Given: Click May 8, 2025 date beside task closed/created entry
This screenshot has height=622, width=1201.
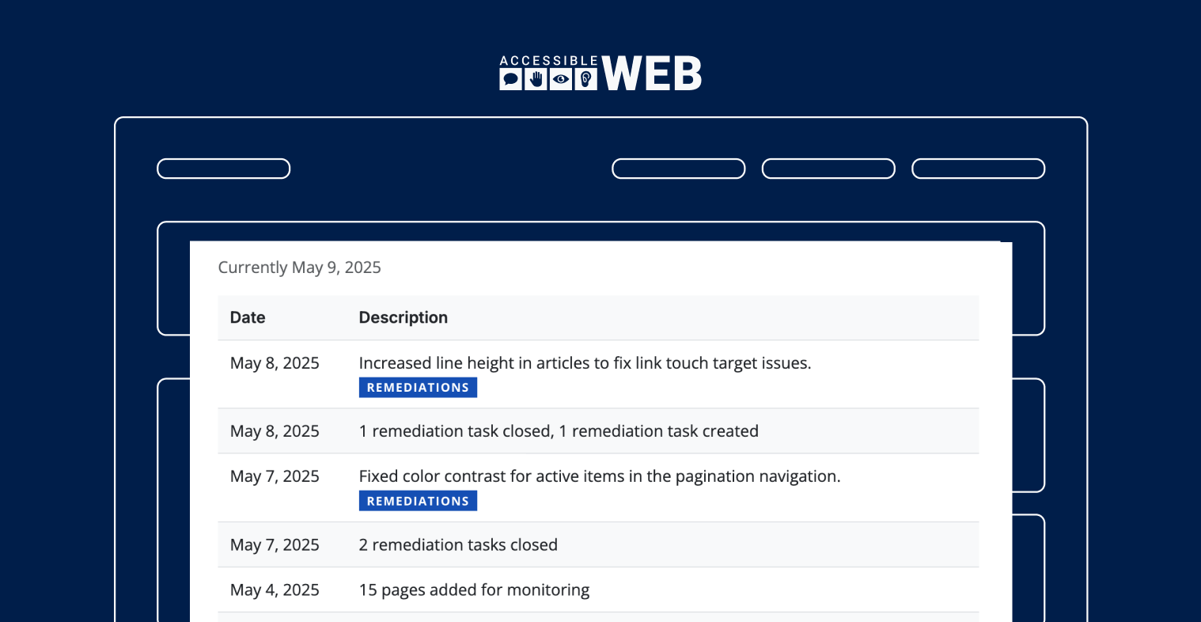Looking at the screenshot, I should (275, 431).
